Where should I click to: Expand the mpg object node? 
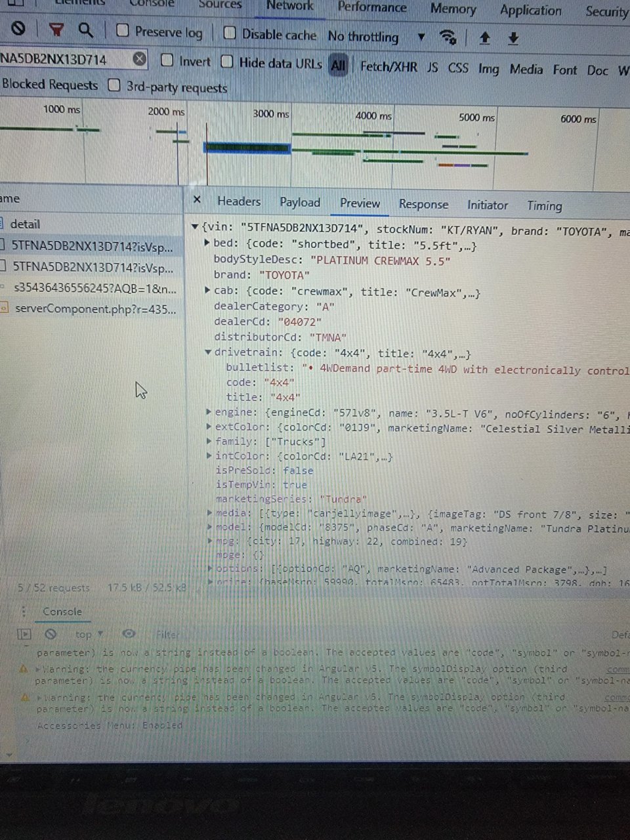[x=210, y=541]
